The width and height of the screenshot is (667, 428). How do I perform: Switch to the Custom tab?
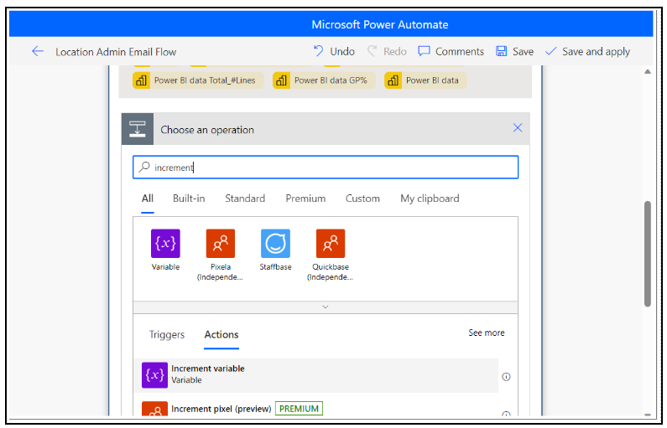click(362, 199)
